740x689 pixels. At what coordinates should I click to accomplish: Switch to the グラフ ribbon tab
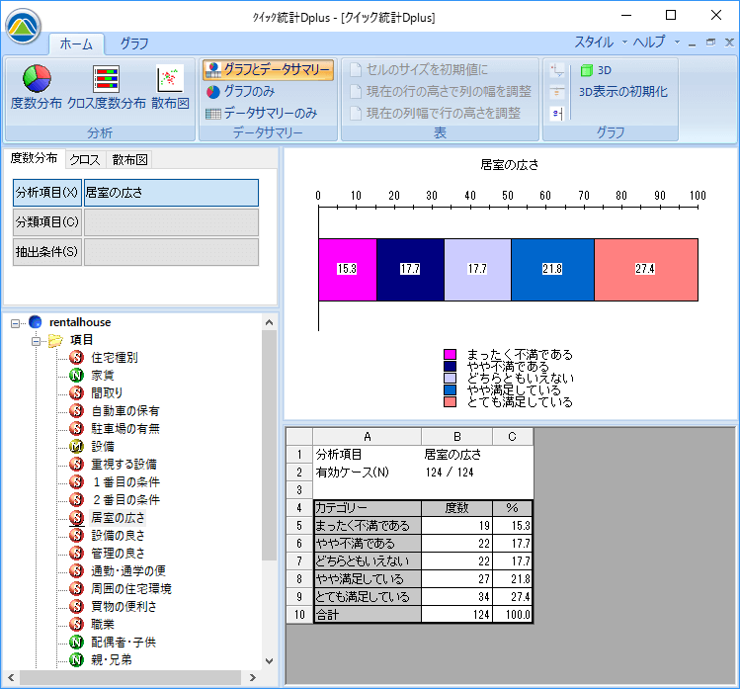tap(134, 43)
